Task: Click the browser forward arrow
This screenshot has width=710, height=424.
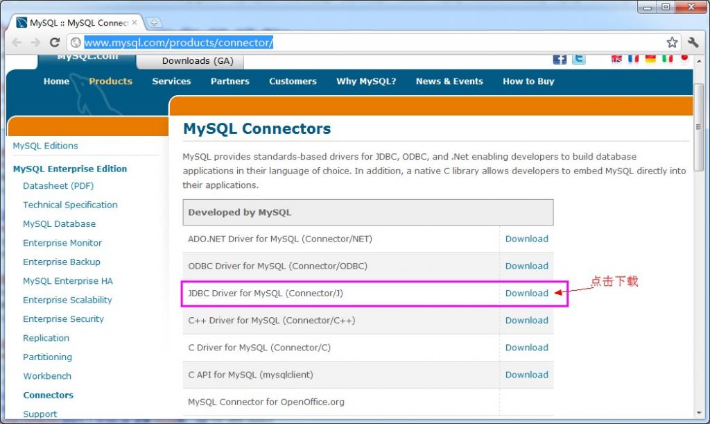Action: (35, 42)
